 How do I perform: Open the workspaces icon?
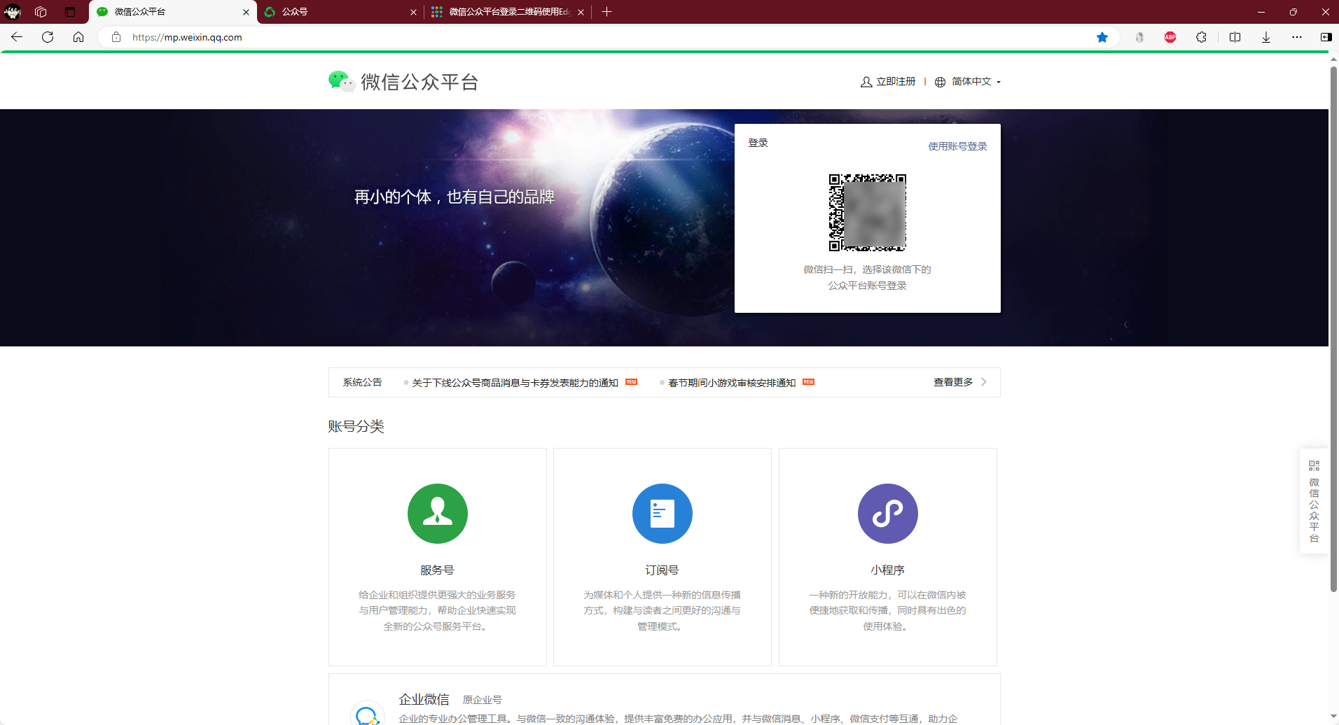click(41, 12)
